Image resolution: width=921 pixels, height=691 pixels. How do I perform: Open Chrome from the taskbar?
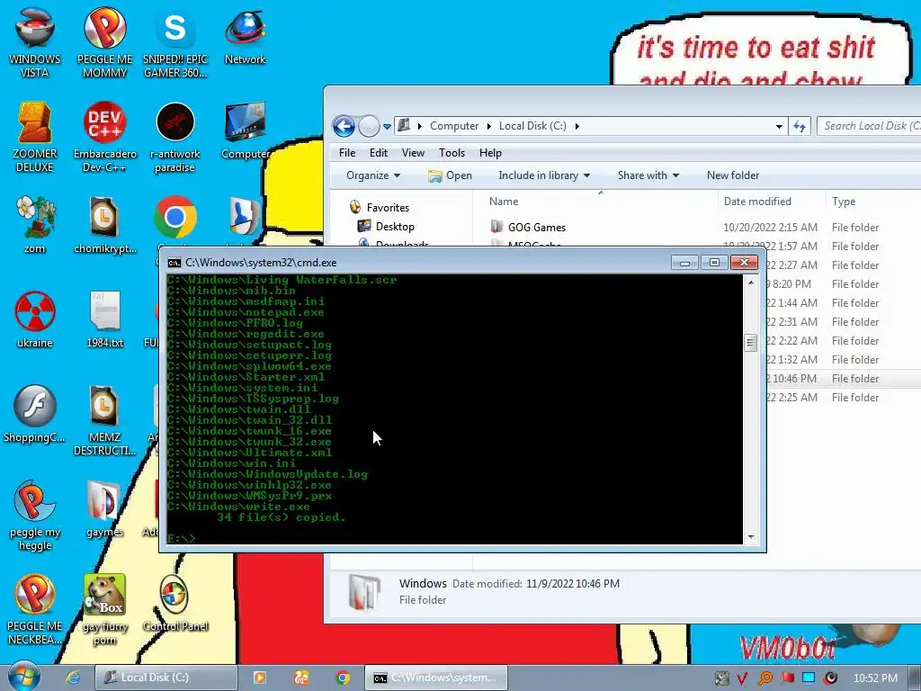(343, 678)
